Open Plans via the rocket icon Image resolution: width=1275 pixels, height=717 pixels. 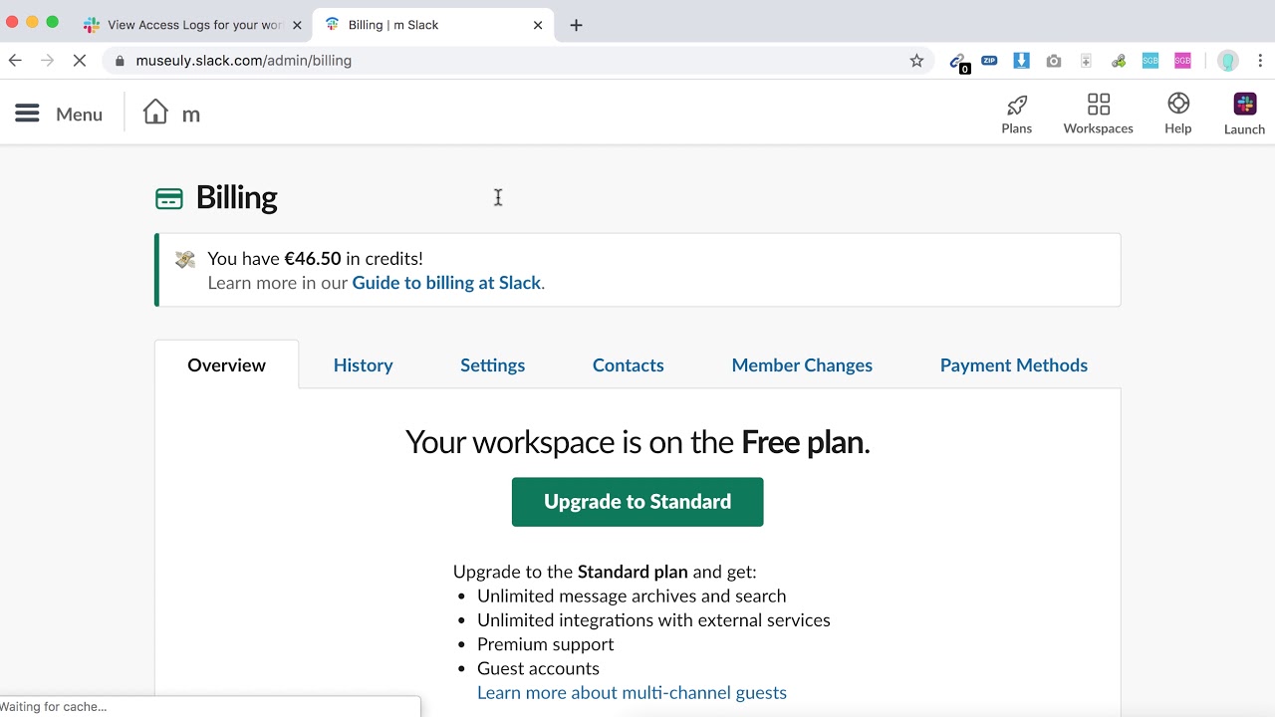(x=1017, y=105)
